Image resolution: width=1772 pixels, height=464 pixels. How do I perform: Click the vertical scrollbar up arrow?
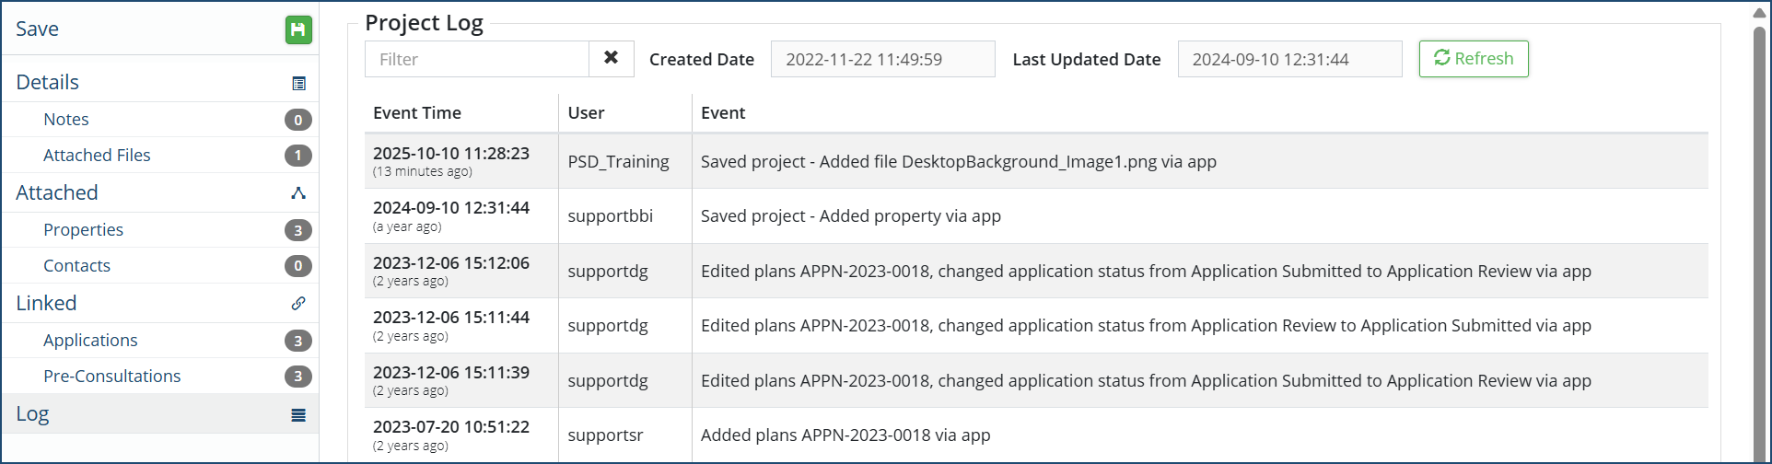click(x=1759, y=14)
